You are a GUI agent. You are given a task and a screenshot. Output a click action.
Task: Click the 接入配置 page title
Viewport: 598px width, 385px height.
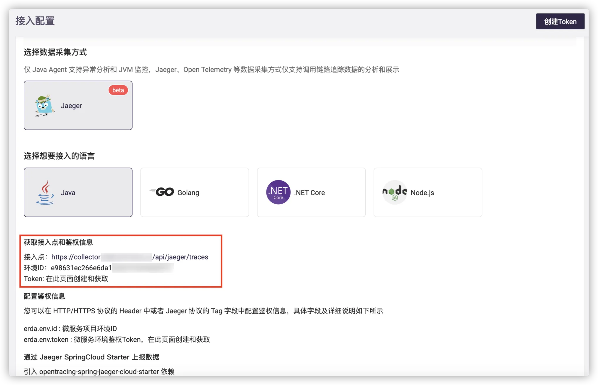[x=35, y=21]
